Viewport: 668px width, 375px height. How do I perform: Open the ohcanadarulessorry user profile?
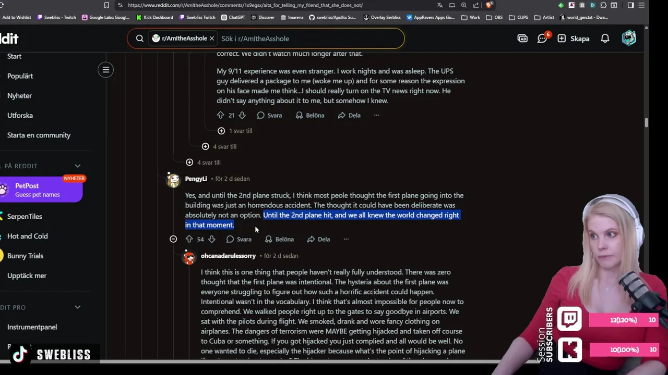tap(228, 256)
